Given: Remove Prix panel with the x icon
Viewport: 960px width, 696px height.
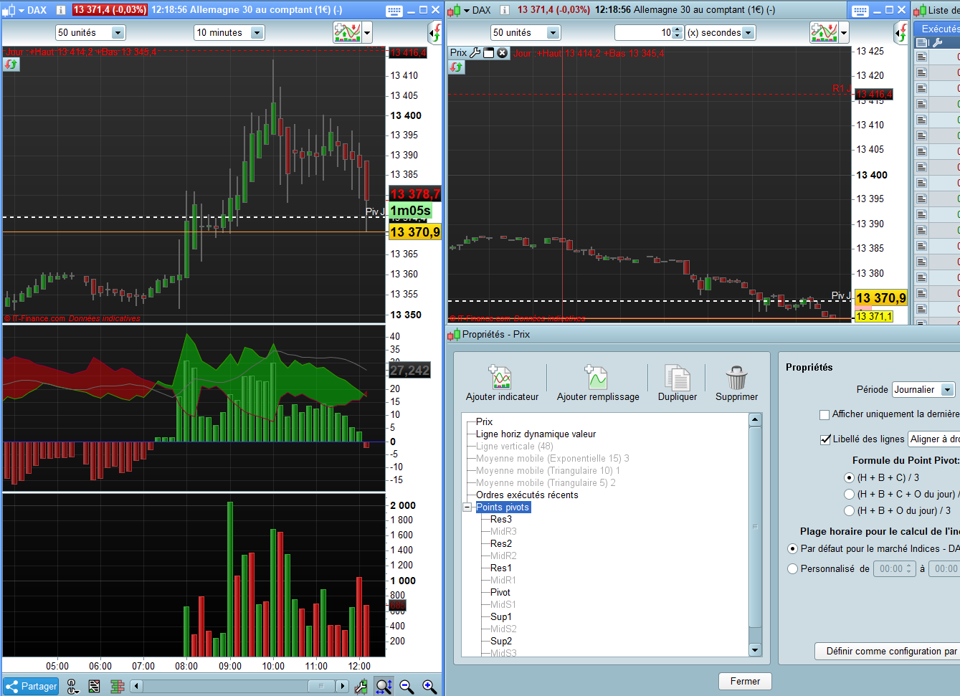Looking at the screenshot, I should pyautogui.click(x=502, y=53).
